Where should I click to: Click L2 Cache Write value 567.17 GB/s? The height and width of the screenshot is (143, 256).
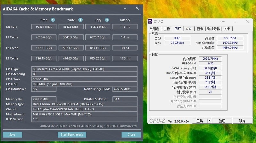(x=71, y=48)
